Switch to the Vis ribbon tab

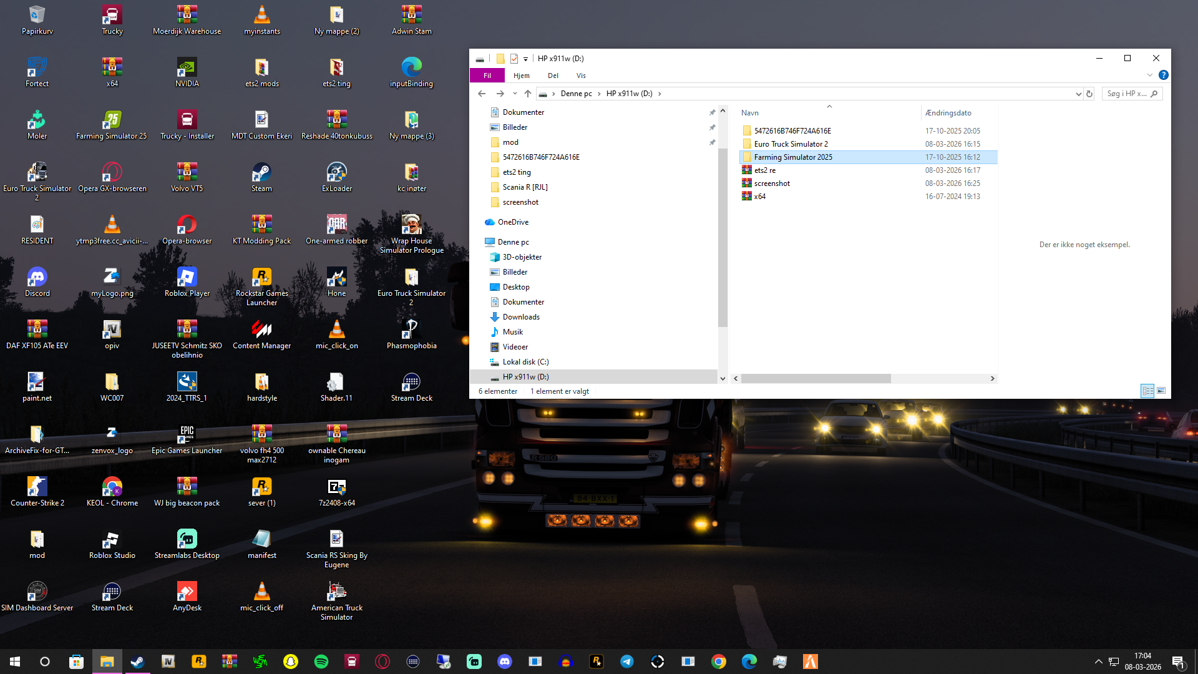click(581, 76)
